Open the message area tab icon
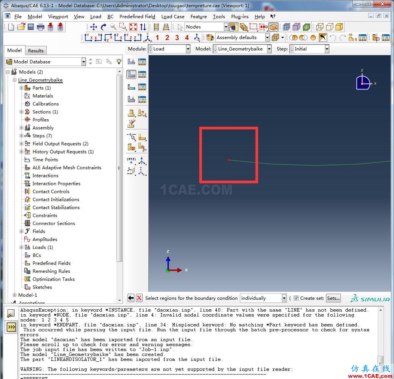The height and width of the screenshot is (379, 394). pyautogui.click(x=11, y=314)
